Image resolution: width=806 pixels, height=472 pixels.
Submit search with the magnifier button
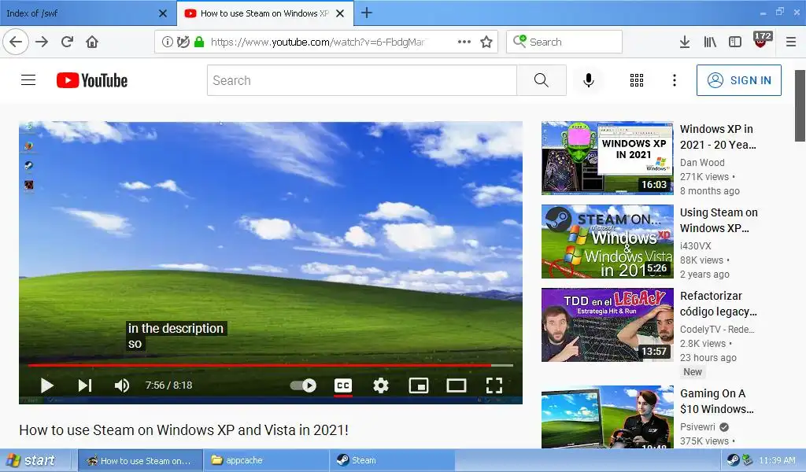[542, 80]
